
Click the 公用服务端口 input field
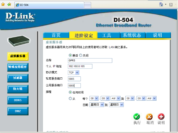(x=74, y=86)
